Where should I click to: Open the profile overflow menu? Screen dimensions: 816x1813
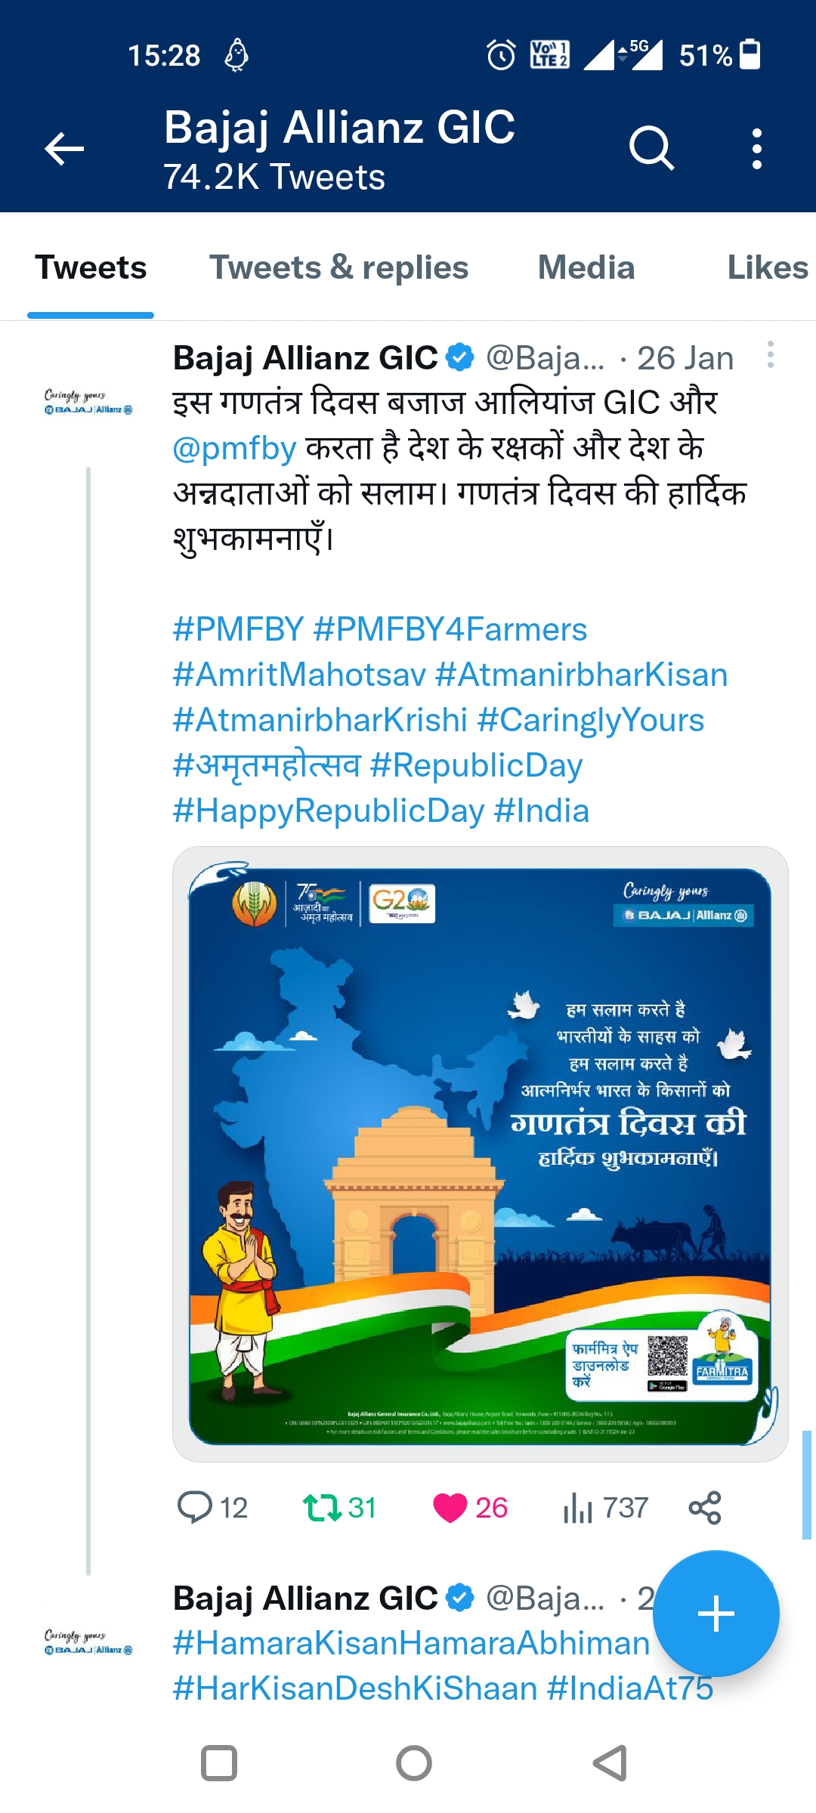(x=756, y=148)
